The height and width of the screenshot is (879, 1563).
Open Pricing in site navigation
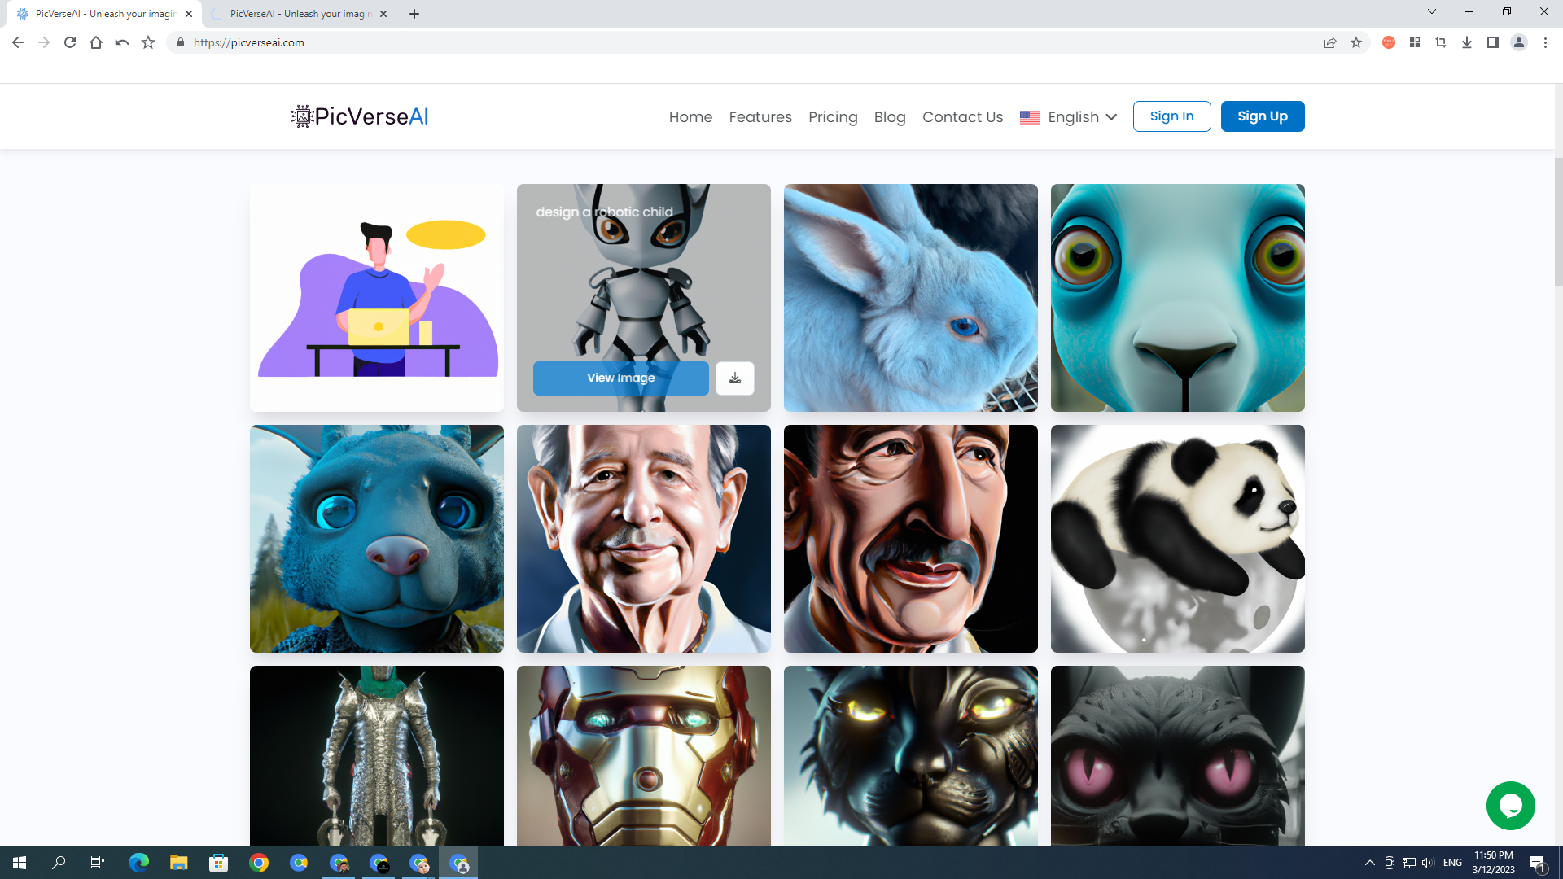point(833,117)
